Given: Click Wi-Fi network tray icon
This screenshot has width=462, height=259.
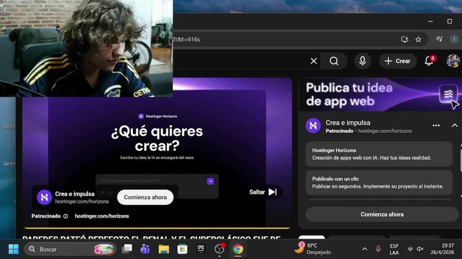Looking at the screenshot, I should (x=410, y=249).
